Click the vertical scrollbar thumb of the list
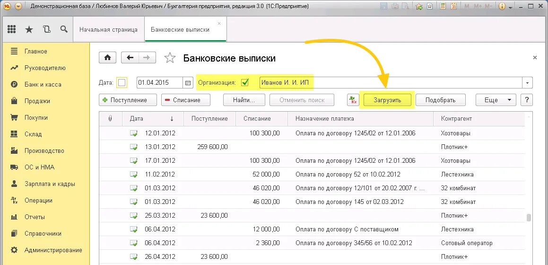Image resolution: width=548 pixels, height=265 pixels. (529, 218)
